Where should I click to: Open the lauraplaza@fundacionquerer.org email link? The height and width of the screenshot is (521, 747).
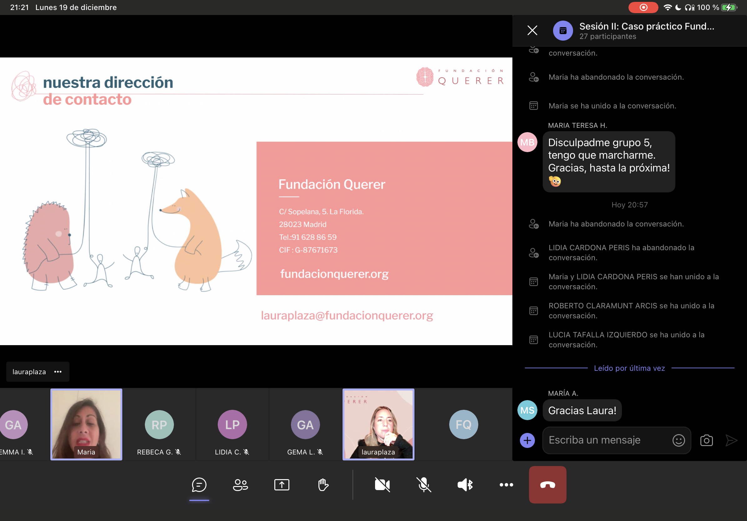coord(347,315)
